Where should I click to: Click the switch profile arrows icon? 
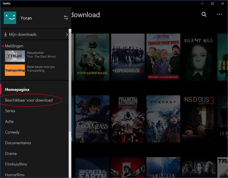(x=66, y=18)
